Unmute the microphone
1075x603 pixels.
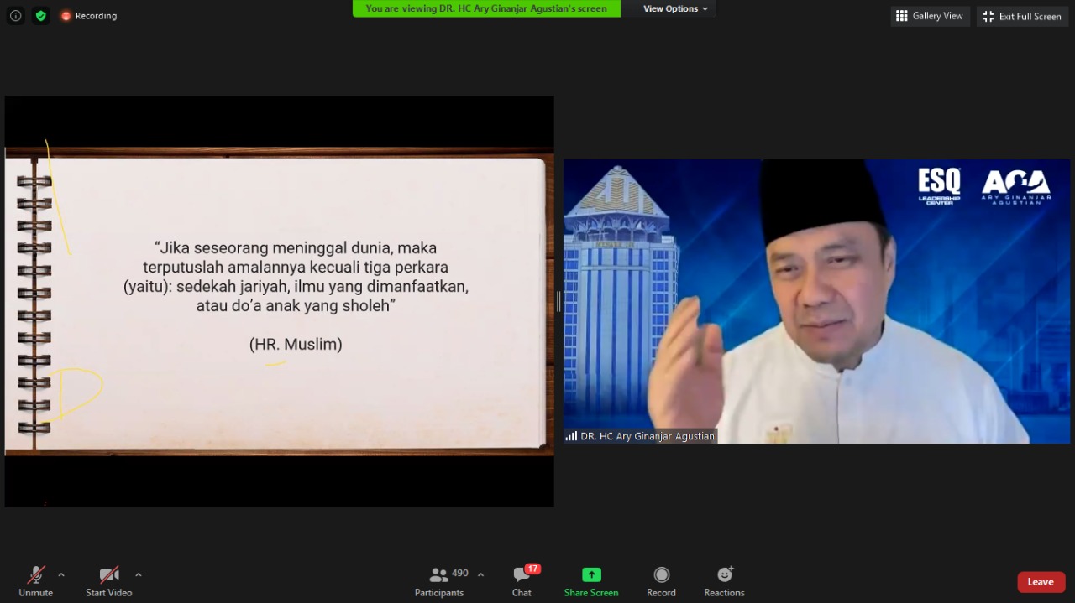pyautogui.click(x=35, y=581)
